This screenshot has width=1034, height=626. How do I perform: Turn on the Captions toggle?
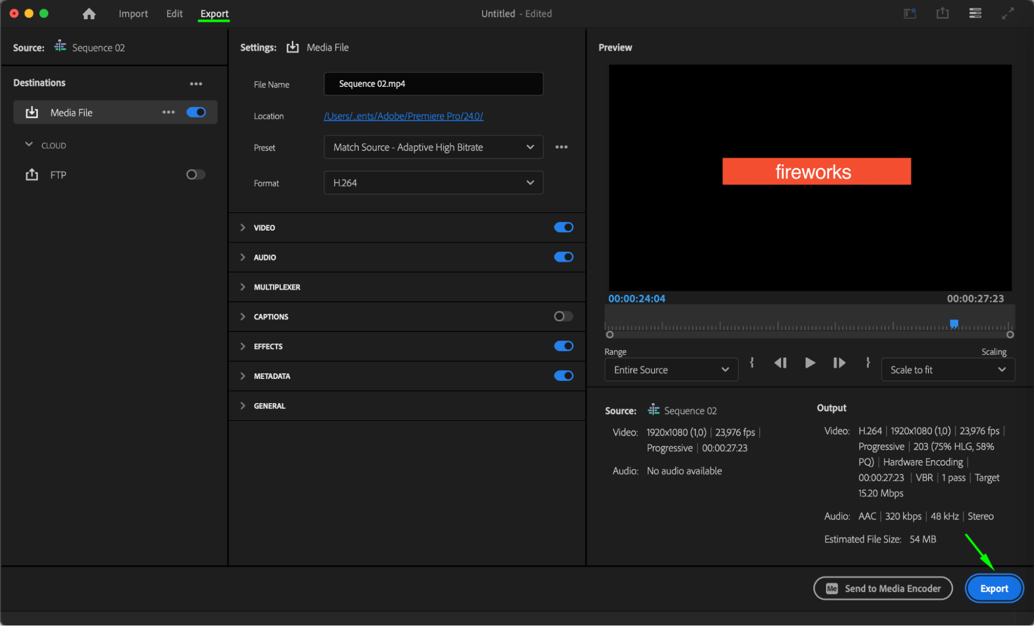click(563, 316)
